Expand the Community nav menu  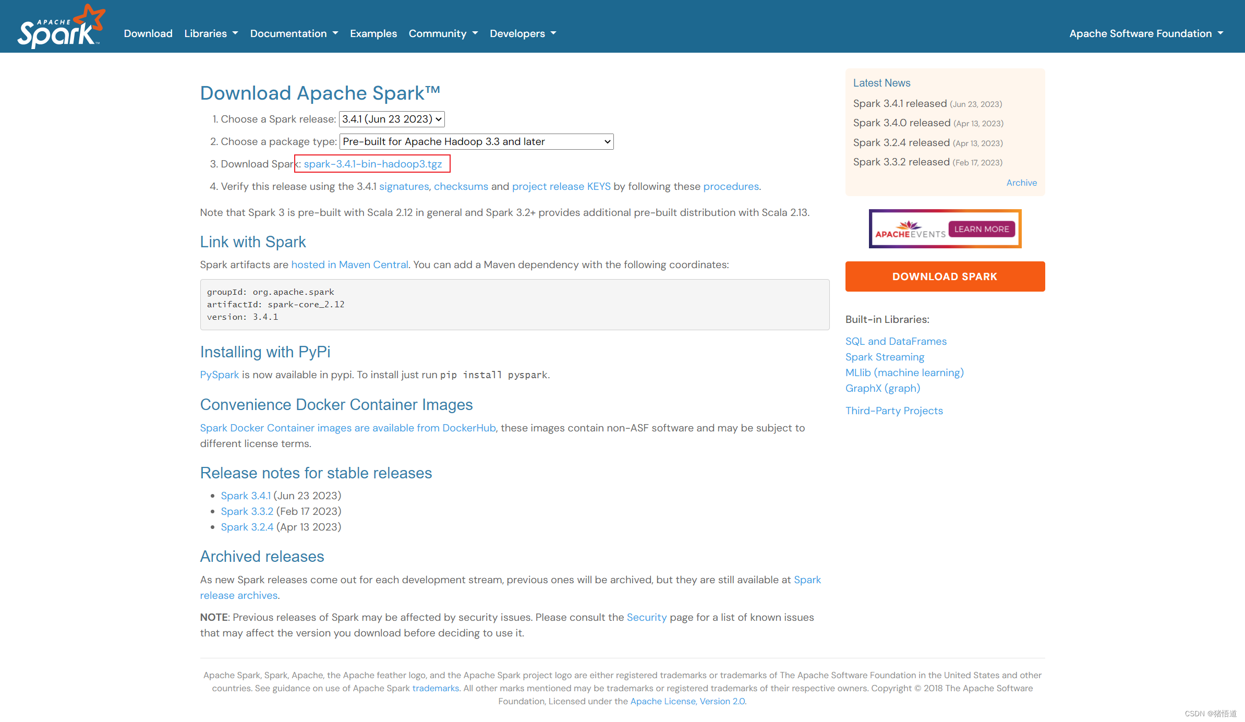[443, 33]
